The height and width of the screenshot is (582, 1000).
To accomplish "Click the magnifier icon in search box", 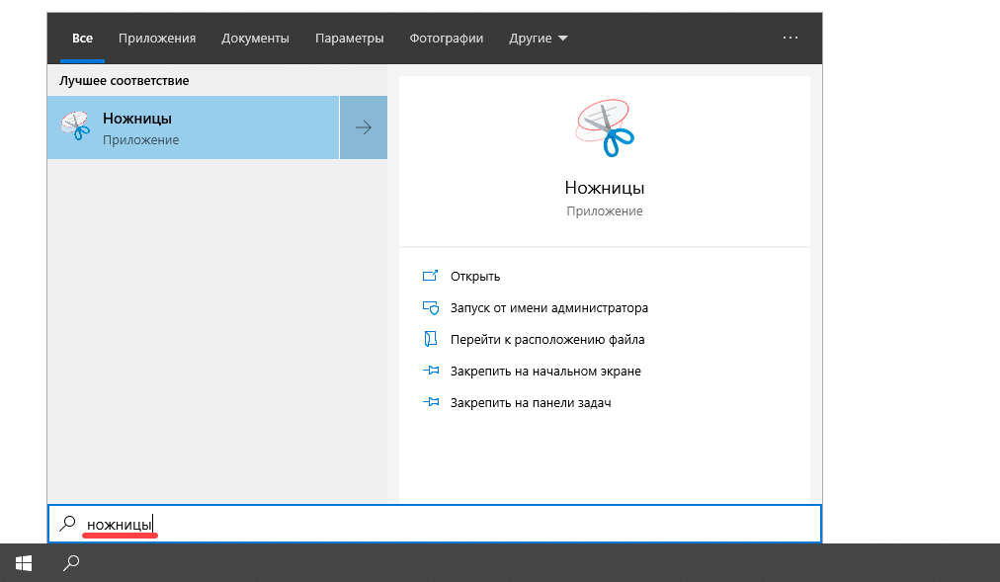I will [67, 524].
